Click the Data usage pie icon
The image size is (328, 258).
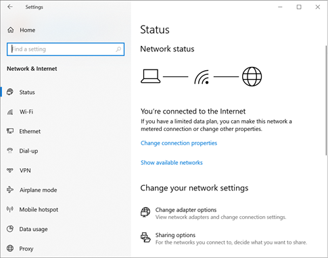coord(10,229)
